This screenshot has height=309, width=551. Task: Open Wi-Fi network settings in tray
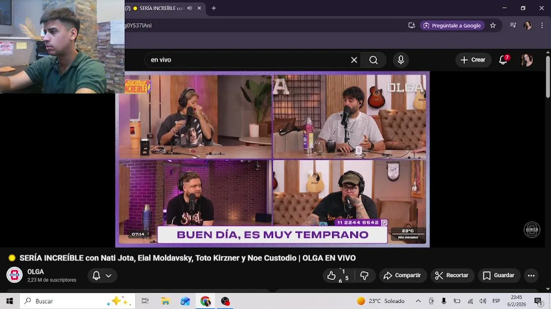point(470,301)
